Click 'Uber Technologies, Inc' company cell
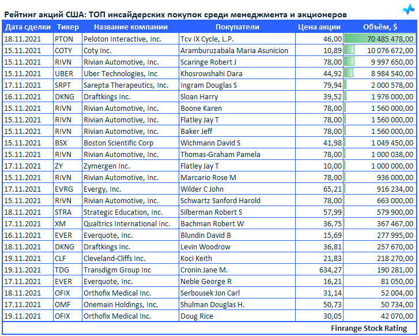 (130, 73)
